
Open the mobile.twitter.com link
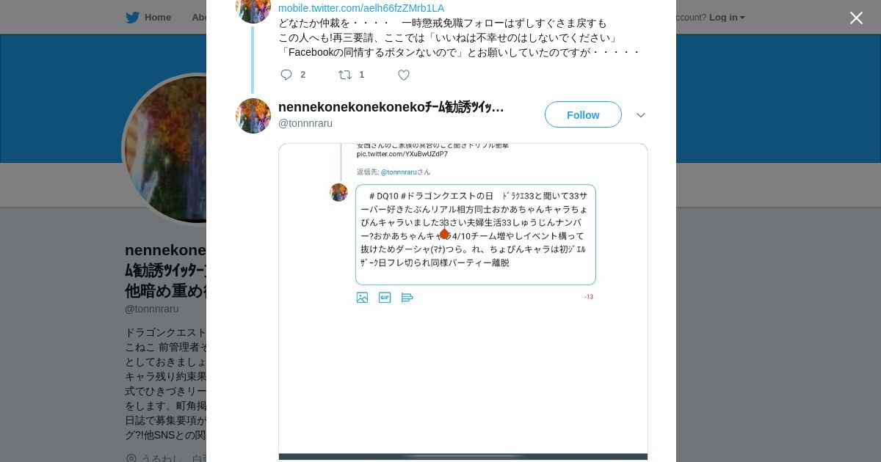coord(361,8)
